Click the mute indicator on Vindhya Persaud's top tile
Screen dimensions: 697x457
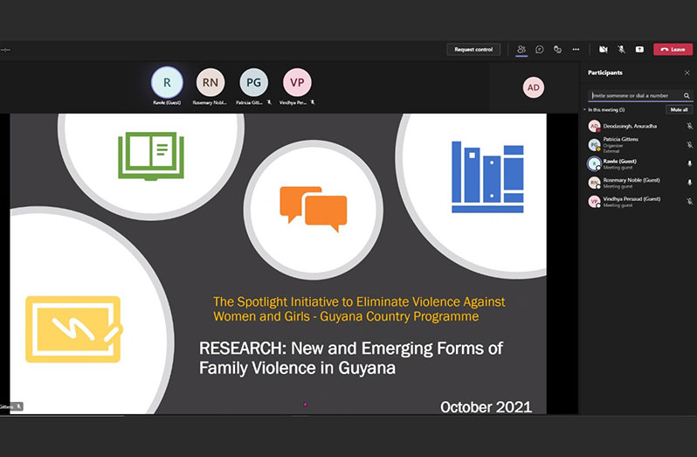point(313,102)
